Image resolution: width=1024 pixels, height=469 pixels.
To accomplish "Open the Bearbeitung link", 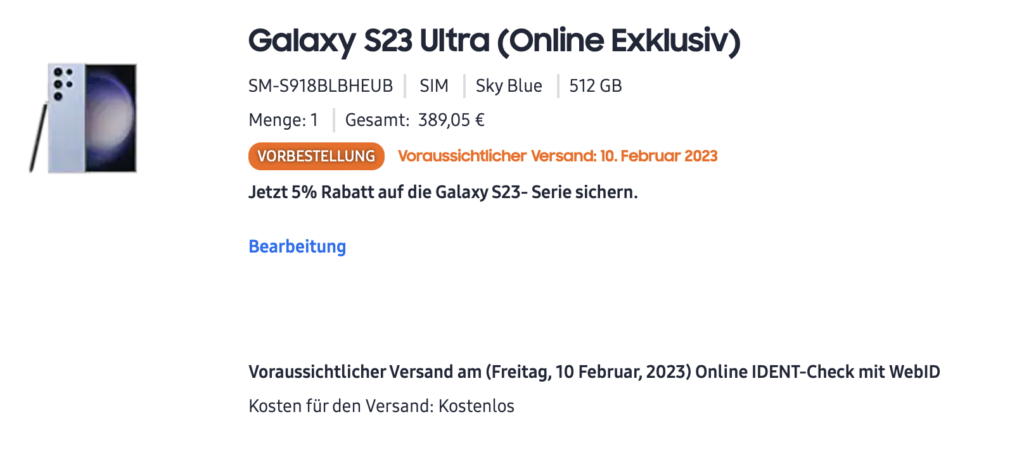I will coord(297,246).
